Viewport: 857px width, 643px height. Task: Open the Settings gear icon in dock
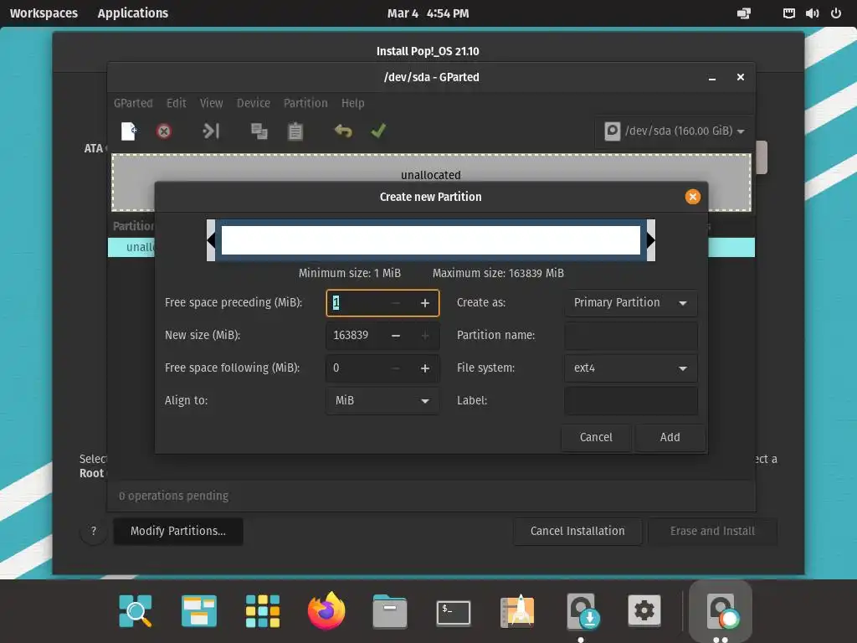644,610
